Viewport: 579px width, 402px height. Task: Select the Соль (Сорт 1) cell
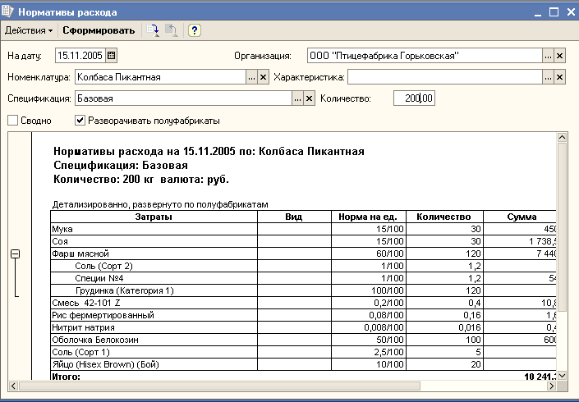(x=154, y=352)
